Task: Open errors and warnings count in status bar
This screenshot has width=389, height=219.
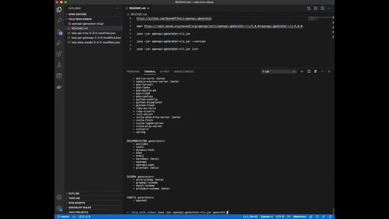Action: click(84, 217)
